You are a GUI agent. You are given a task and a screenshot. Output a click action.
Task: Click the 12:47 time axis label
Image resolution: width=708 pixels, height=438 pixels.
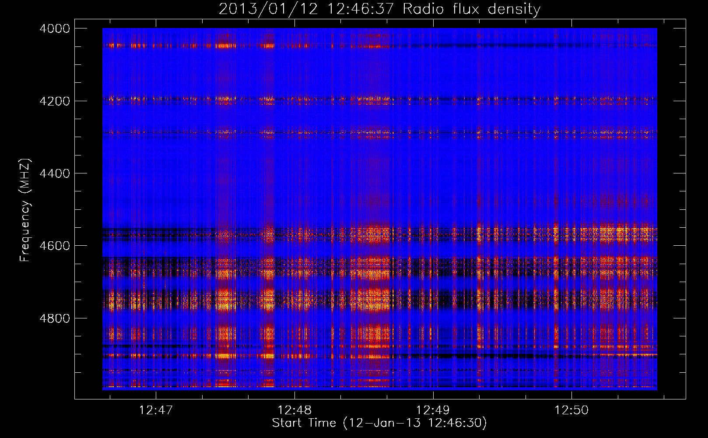point(156,410)
